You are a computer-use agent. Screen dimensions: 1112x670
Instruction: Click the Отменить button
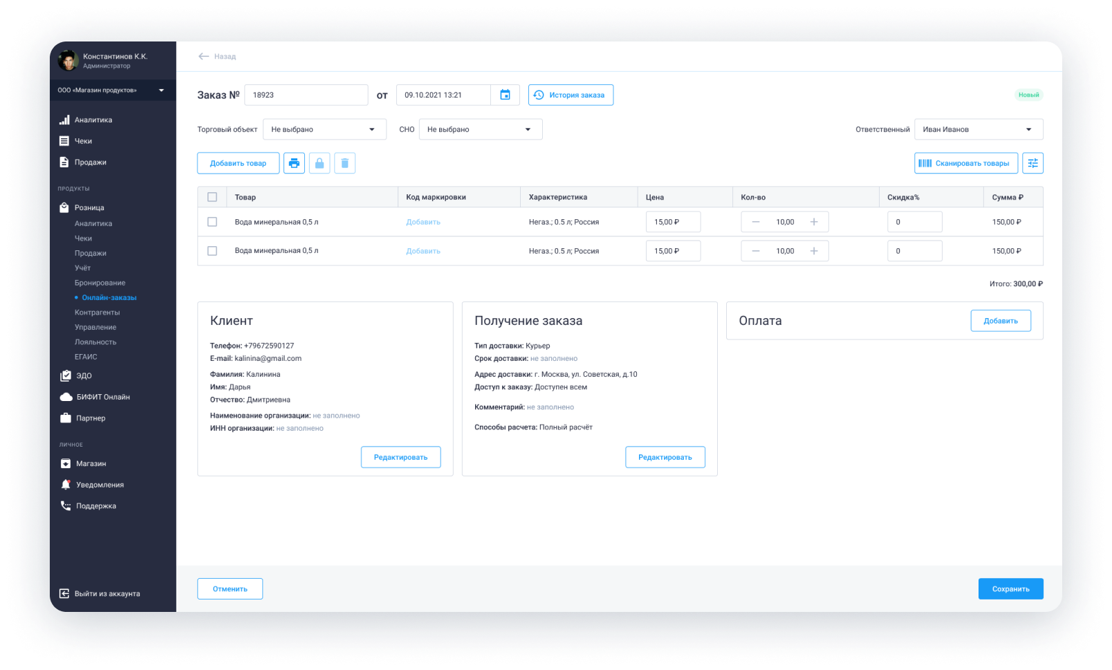230,589
